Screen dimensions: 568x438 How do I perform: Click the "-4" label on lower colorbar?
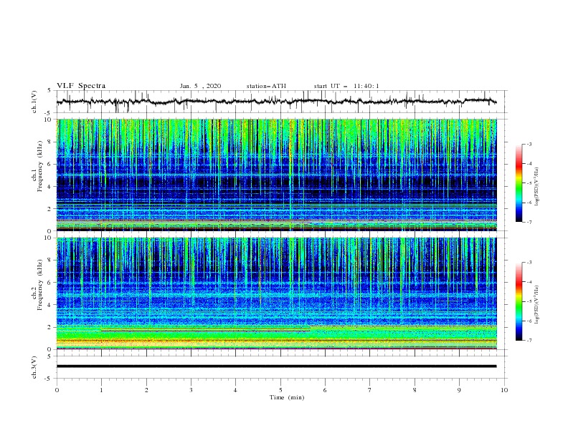[529, 282]
